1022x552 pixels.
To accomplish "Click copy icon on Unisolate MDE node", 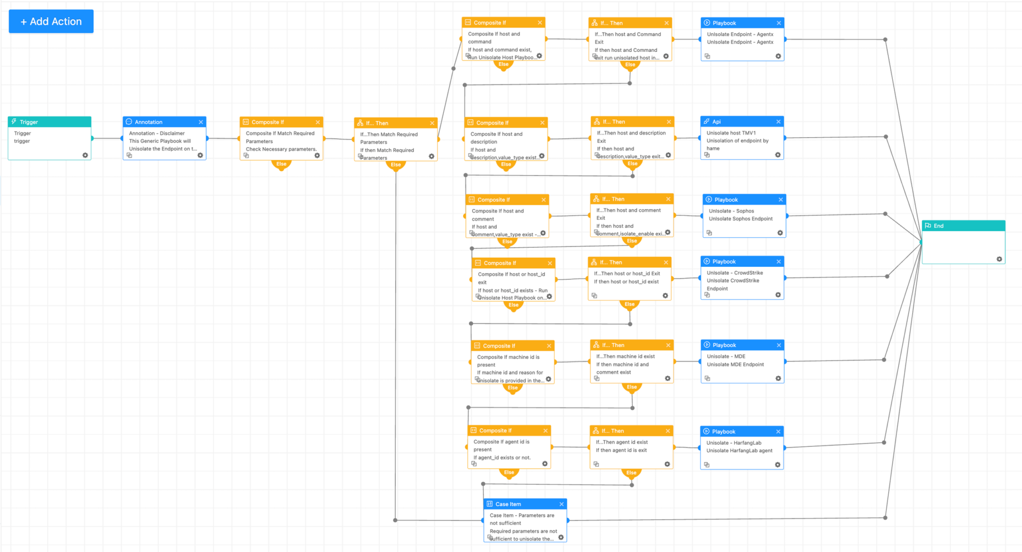I will click(707, 378).
